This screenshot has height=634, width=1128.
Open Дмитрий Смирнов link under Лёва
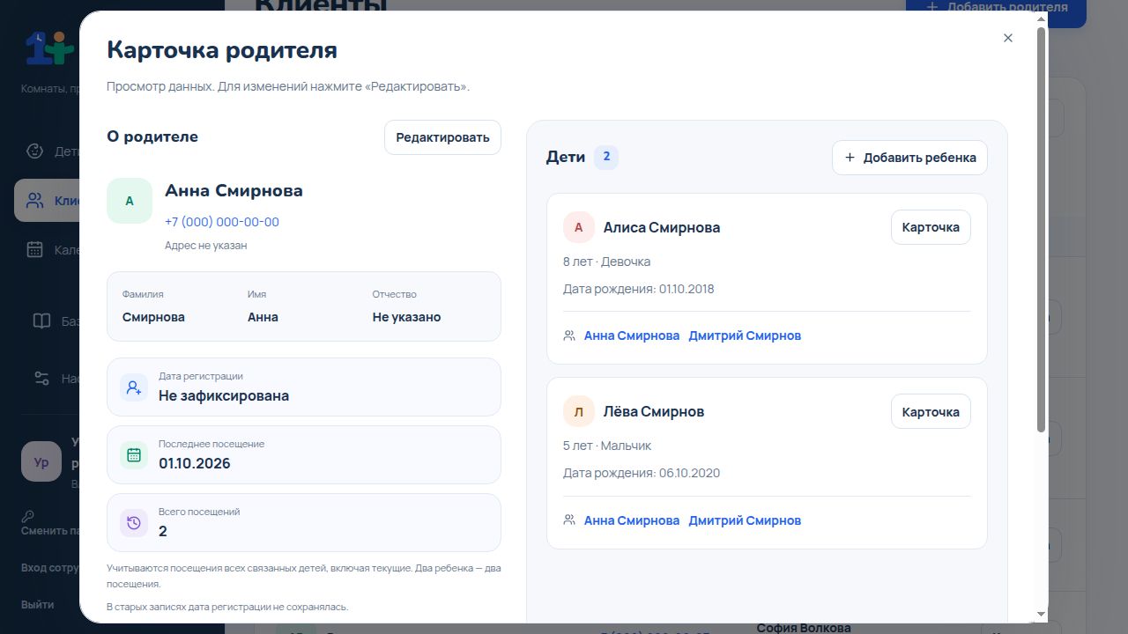(x=745, y=520)
